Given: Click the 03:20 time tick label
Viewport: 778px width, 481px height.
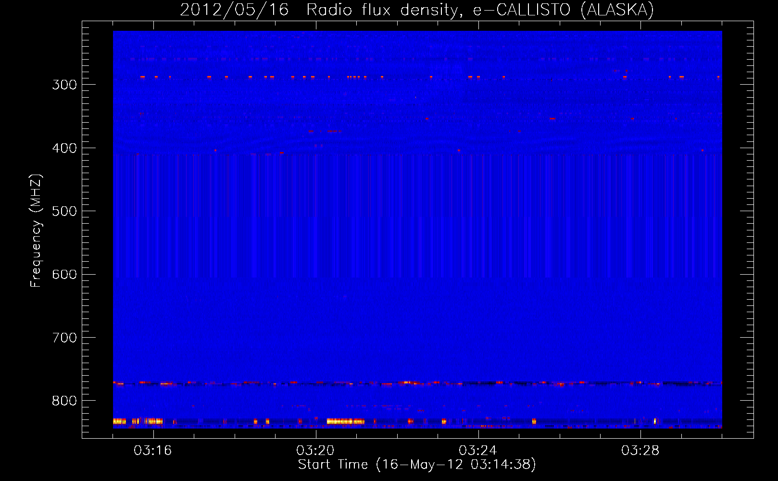Looking at the screenshot, I should coord(315,450).
